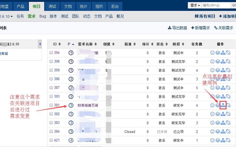This screenshot has width=236, height=147.
Task: Select the checkbox for requirement 381
Action: tap(51, 105)
